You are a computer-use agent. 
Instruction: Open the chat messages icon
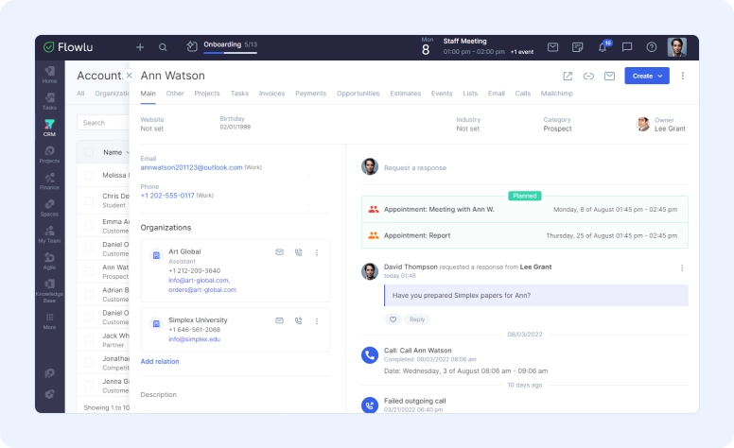click(627, 46)
